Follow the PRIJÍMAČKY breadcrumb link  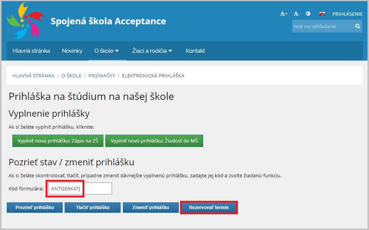point(102,76)
